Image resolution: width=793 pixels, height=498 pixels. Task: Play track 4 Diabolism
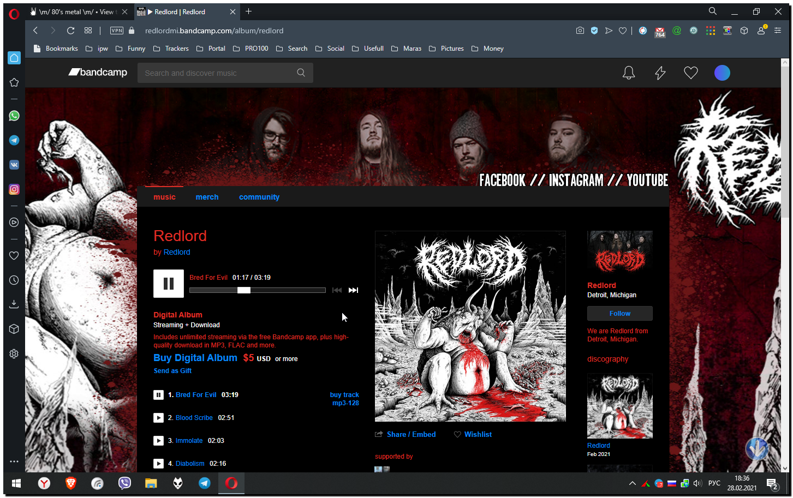(x=158, y=464)
